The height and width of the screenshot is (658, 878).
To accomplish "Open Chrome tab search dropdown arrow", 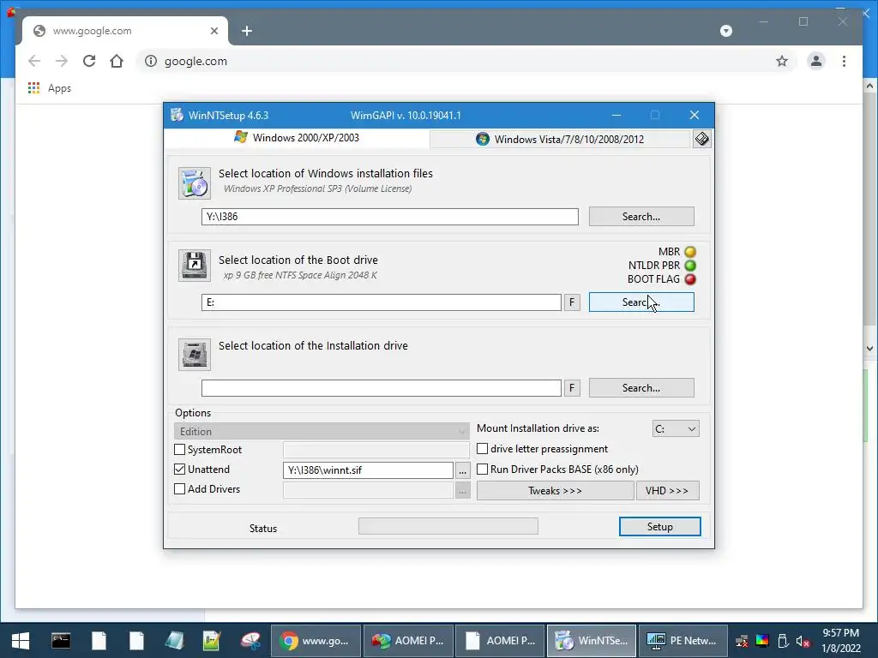I will pos(726,31).
